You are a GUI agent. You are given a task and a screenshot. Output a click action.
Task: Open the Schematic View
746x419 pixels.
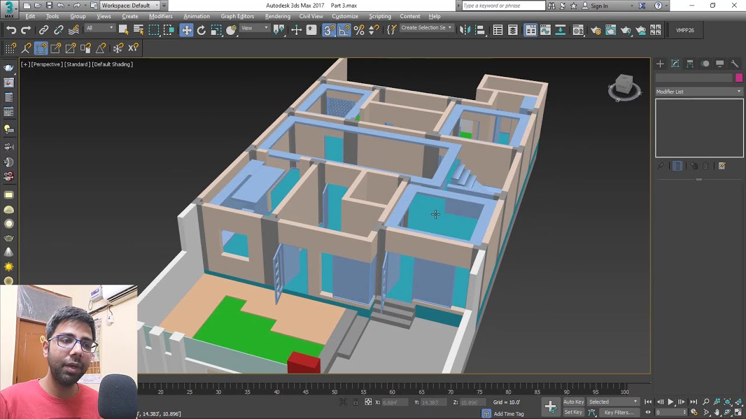(561, 30)
